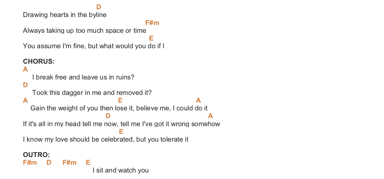This screenshot has height=179, width=384.
Task: Click the A chord above "I could do it"
Action: [x=199, y=100]
